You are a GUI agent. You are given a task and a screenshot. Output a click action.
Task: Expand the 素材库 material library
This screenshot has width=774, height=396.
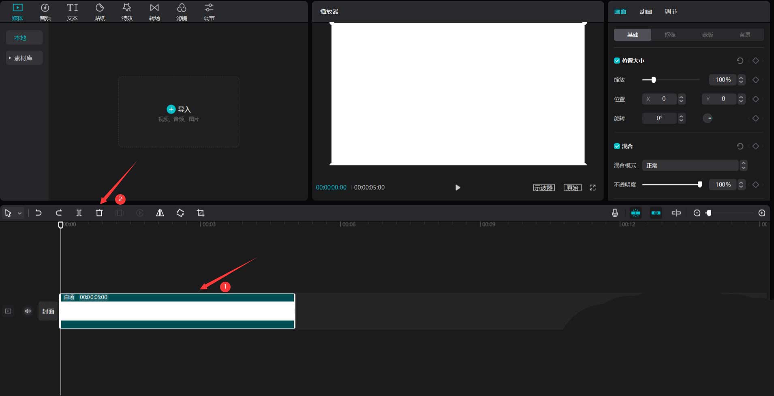24,58
